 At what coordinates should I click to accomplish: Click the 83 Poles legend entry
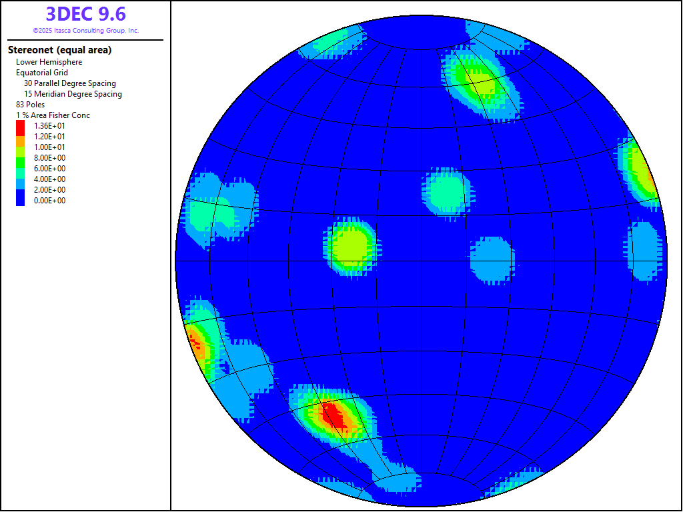[x=31, y=105]
